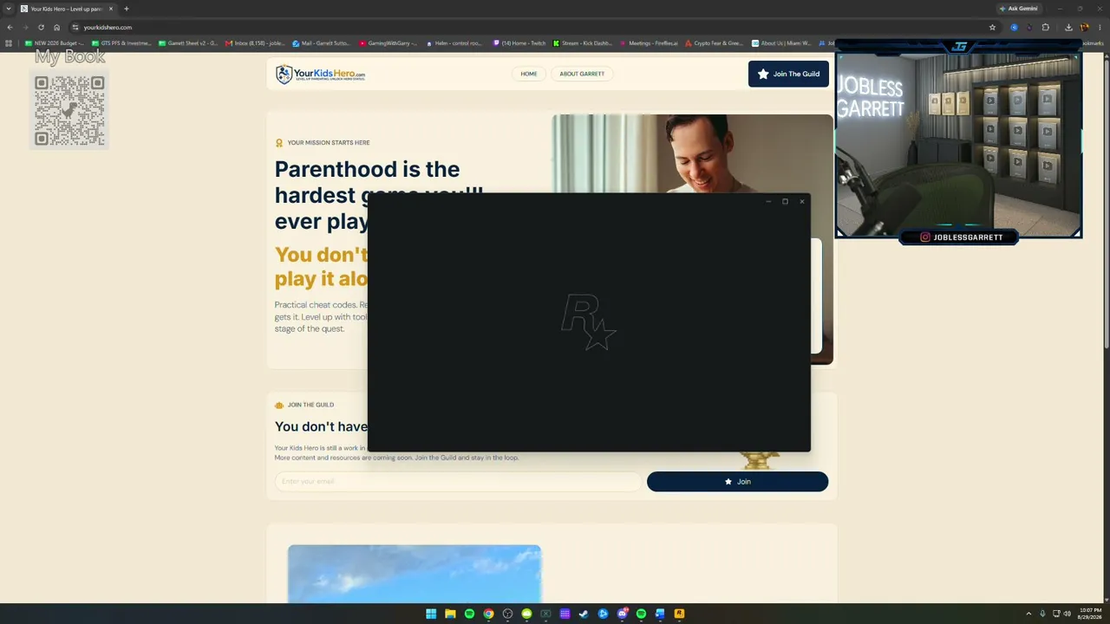Close the Your Kids Hero tab
Viewport: 1110px width, 624px height.
(x=111, y=9)
